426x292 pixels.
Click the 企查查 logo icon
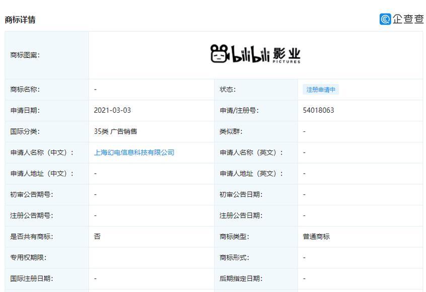[385, 19]
